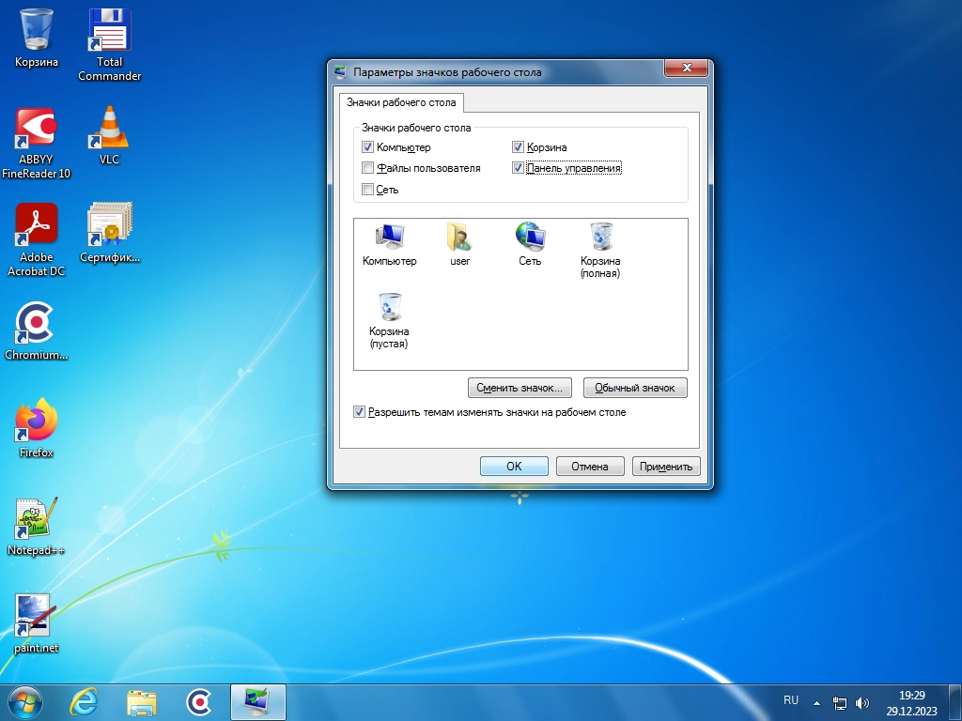
Task: Open Windows Explorer from the taskbar
Action: (141, 702)
